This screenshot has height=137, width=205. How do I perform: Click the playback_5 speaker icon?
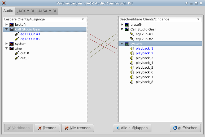(132, 68)
